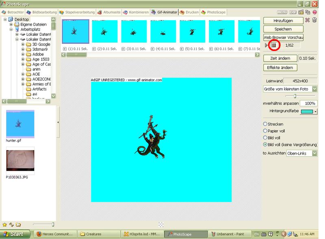325x239 pixels.
Task: Click the Hinzufügen button
Action: [x=283, y=21]
